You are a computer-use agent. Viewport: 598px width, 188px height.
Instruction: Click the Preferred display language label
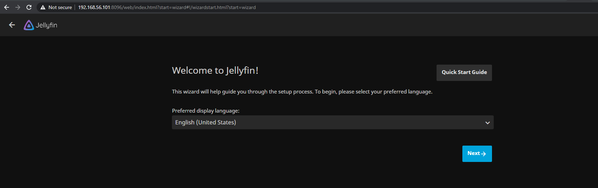click(206, 111)
